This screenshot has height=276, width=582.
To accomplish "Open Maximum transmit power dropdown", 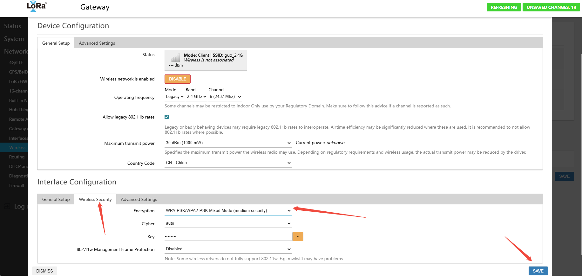I will tap(228, 143).
